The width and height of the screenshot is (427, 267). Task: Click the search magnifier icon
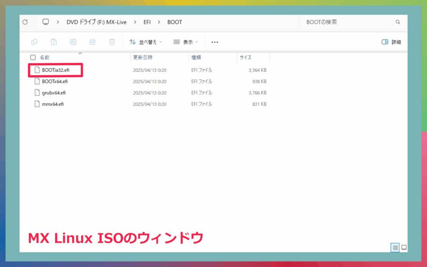point(398,22)
